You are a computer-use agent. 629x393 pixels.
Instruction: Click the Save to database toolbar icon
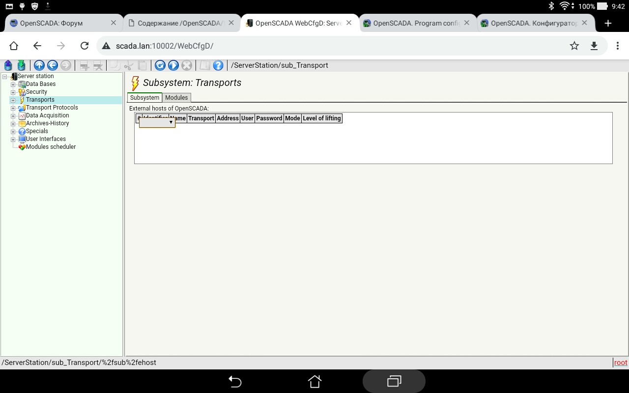[21, 65]
